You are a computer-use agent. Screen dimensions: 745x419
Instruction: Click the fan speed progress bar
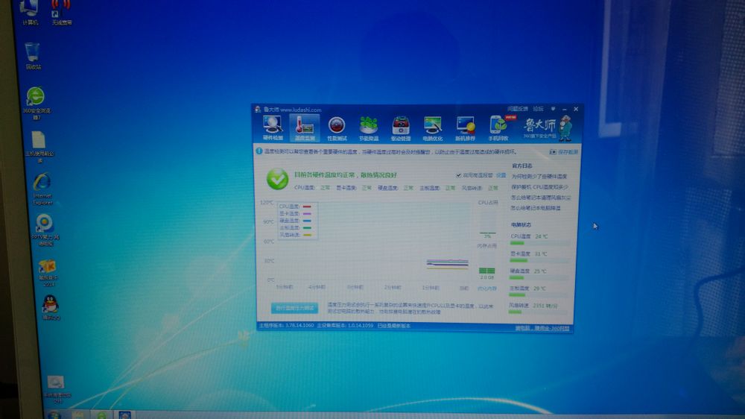(538, 312)
